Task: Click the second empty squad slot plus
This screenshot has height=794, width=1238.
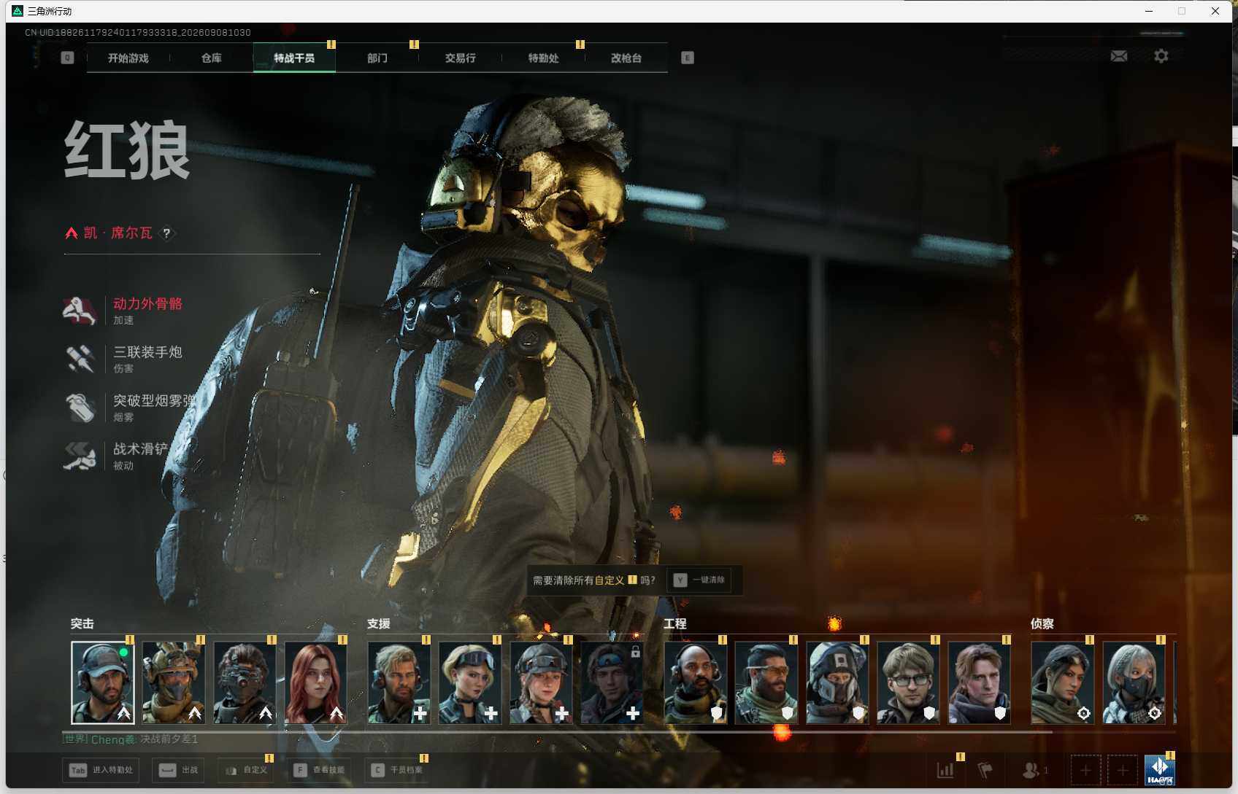Action: (x=1123, y=770)
